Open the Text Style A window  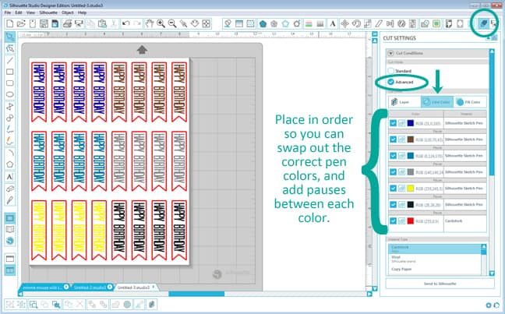(x=332, y=23)
